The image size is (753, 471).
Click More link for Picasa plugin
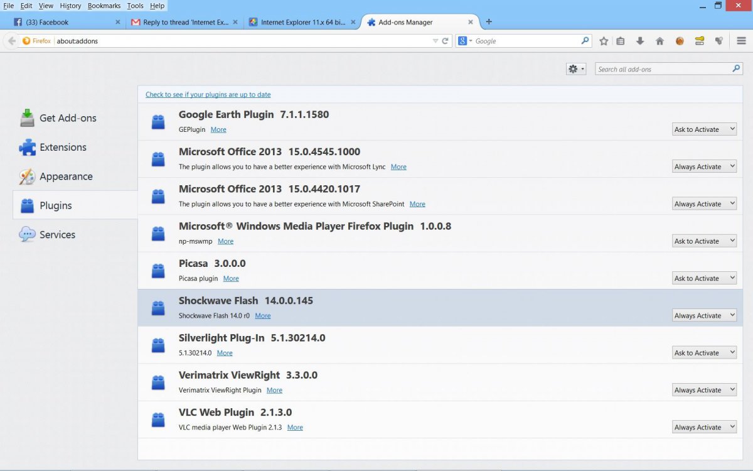[231, 278]
